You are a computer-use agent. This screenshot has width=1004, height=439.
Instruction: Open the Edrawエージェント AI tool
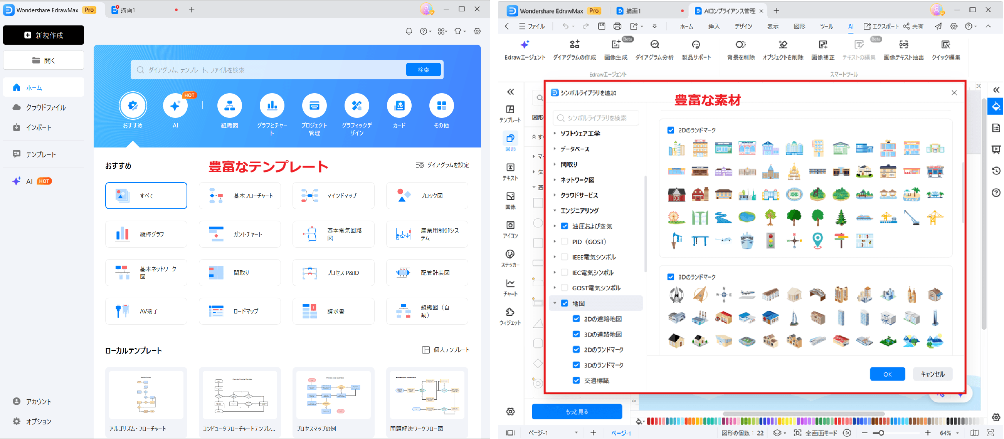pos(525,50)
